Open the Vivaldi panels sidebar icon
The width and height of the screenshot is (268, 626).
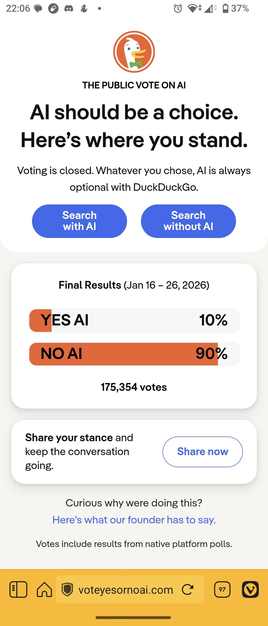click(x=18, y=589)
